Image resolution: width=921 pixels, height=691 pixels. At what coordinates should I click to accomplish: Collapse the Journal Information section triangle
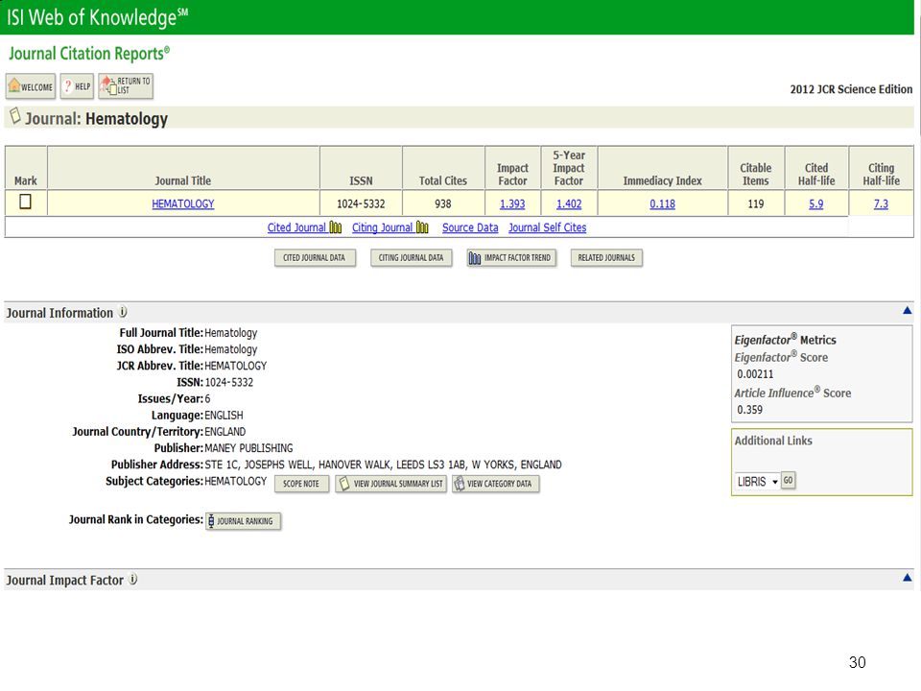[x=907, y=310]
